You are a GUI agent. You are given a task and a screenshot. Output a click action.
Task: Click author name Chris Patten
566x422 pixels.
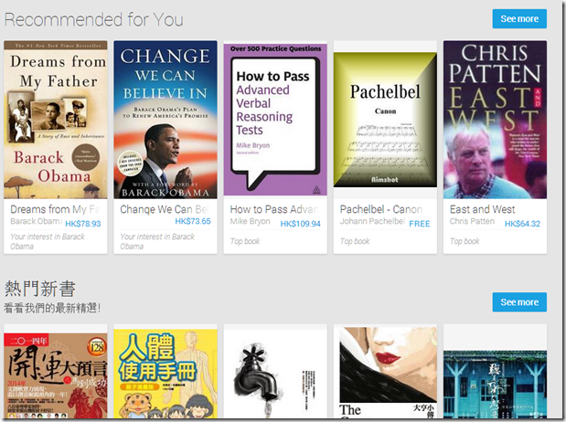472,221
